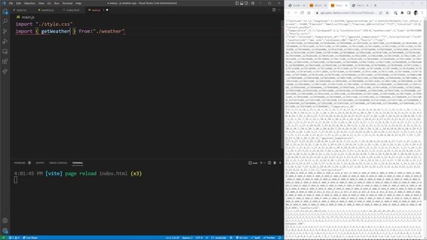
Task: Open Manage gear in activity bar
Action: (5, 231)
